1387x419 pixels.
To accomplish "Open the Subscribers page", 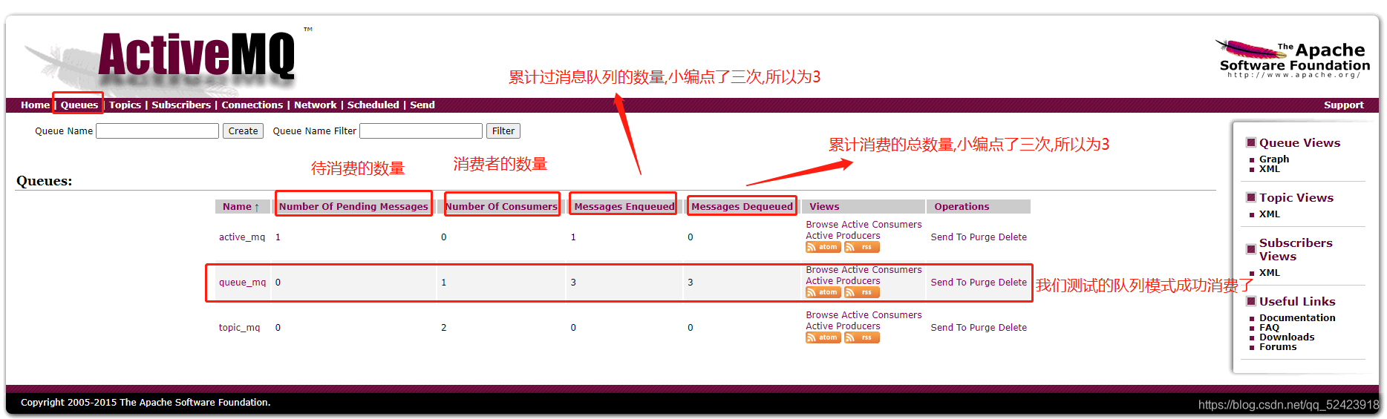I will [181, 105].
